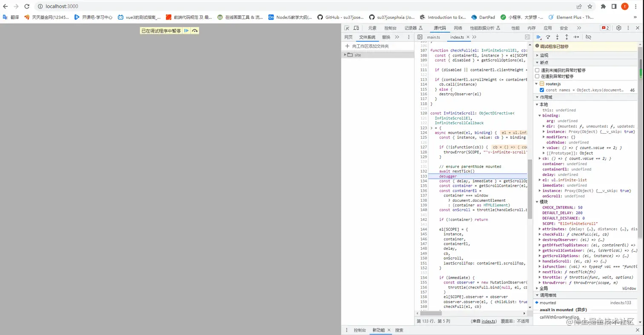The width and height of the screenshot is (644, 335).
Task: Collapse the router.js breakpoint group
Action: tap(537, 84)
